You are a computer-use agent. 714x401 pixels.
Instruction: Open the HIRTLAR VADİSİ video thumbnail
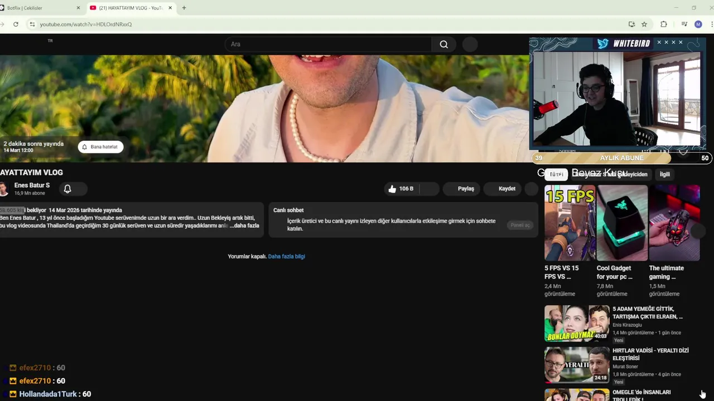tap(577, 365)
